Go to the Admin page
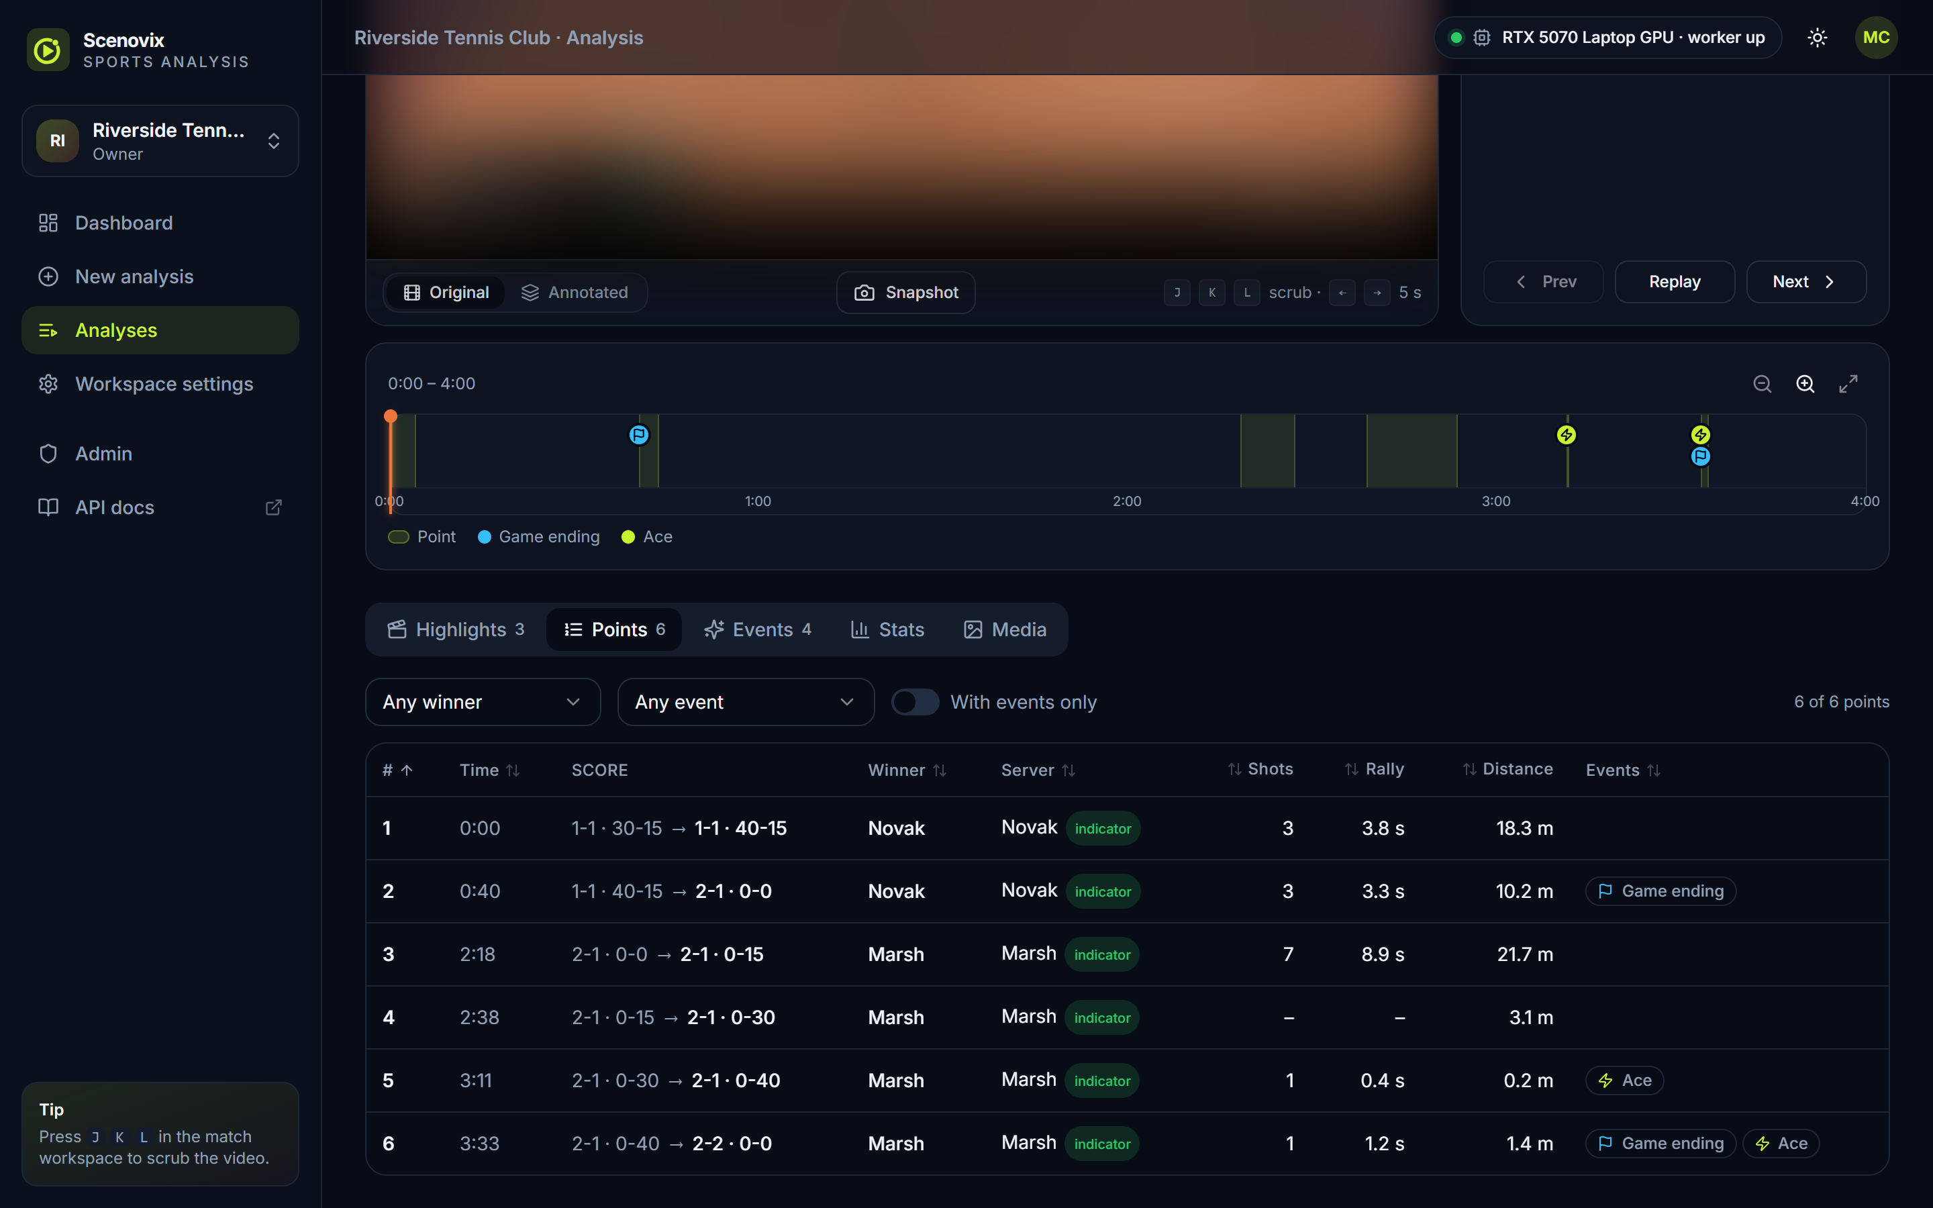The height and width of the screenshot is (1208, 1933). pos(160,454)
